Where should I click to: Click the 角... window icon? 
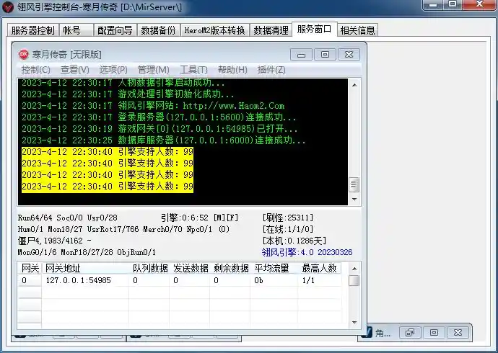click(x=367, y=332)
